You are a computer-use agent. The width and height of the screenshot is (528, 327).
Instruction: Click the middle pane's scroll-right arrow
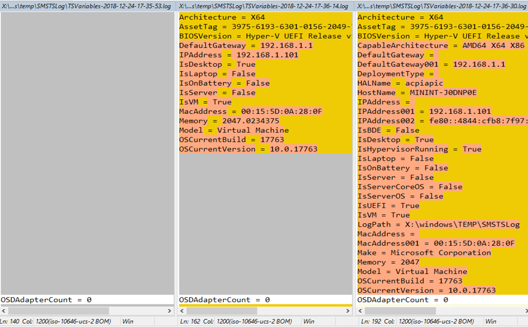coord(349,311)
